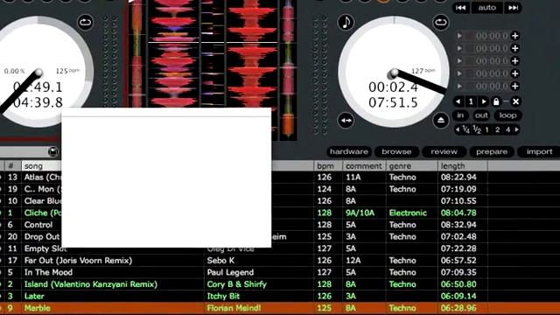Add the first cue point with plus

pyautogui.click(x=515, y=36)
